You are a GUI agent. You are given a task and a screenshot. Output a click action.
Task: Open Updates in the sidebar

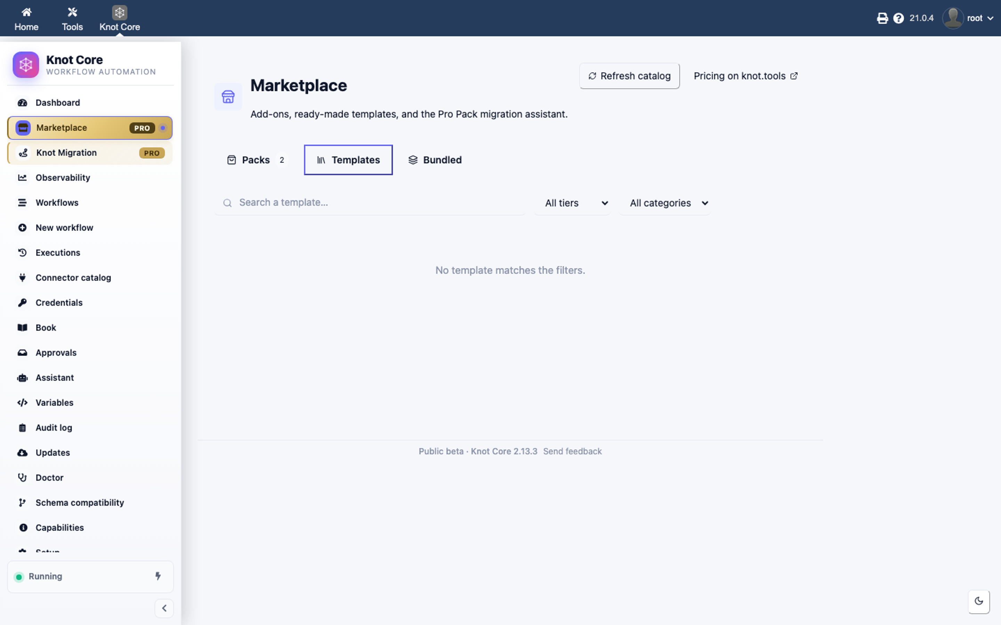(90, 453)
